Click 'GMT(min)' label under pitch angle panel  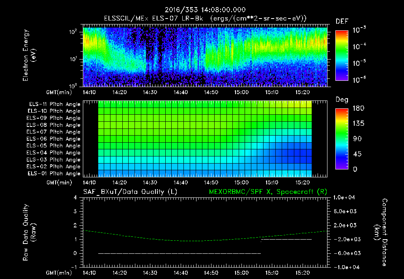click(x=59, y=183)
